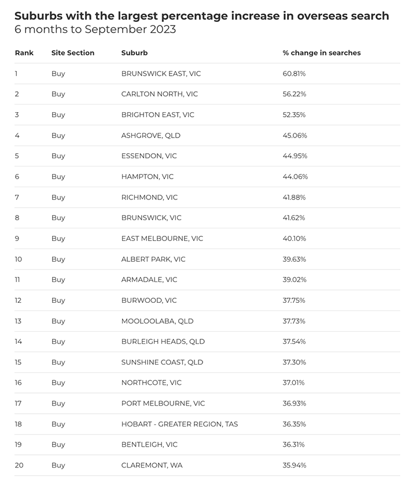Viewport: 405px width, 478px height.
Task: Click the ESSENDON, VIC entry
Action: pos(149,156)
